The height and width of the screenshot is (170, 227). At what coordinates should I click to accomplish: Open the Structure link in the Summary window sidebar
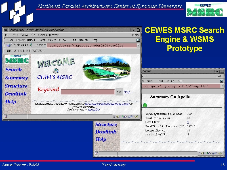tap(106, 124)
